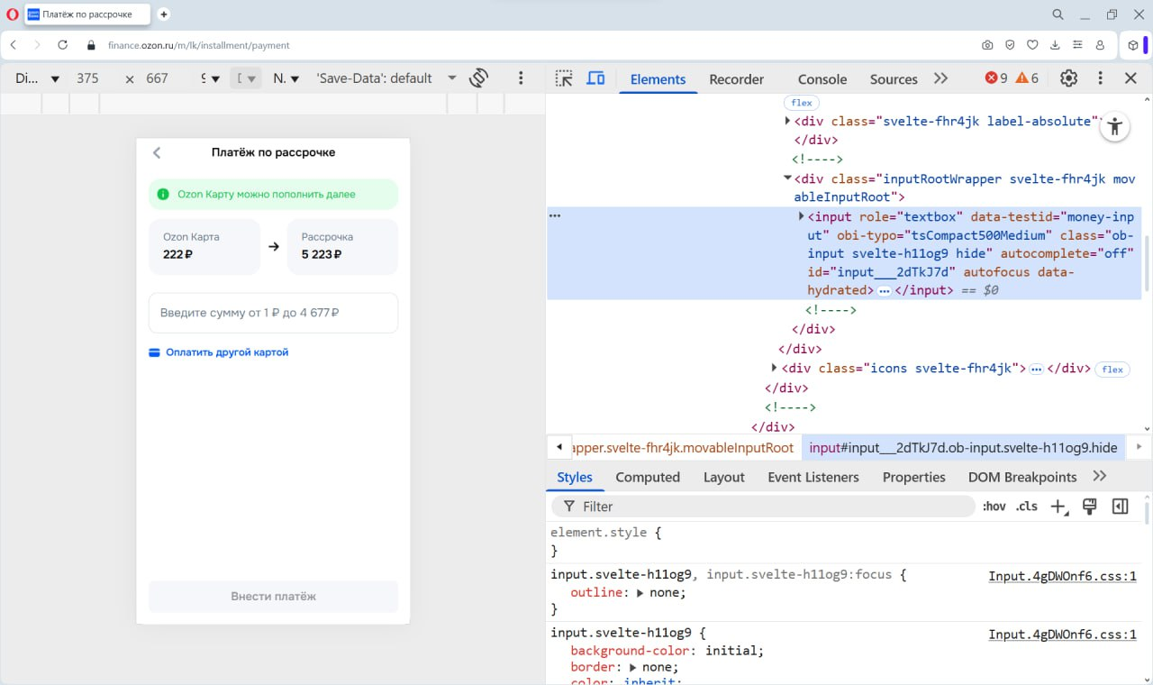Click the amount input field
The width and height of the screenshot is (1153, 685).
[273, 313]
